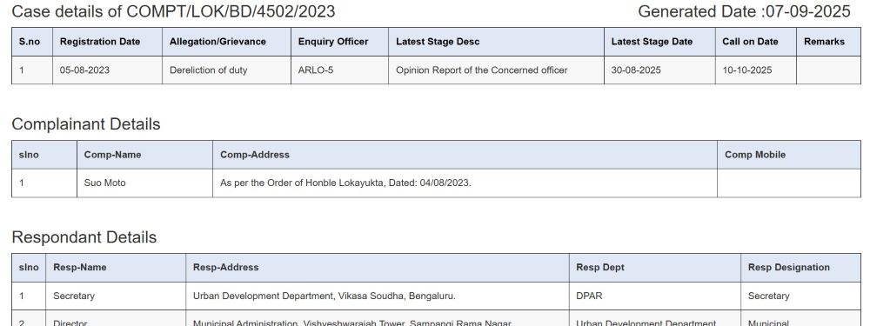Click the Resp Designation column header
The width and height of the screenshot is (870, 326).
(x=800, y=268)
